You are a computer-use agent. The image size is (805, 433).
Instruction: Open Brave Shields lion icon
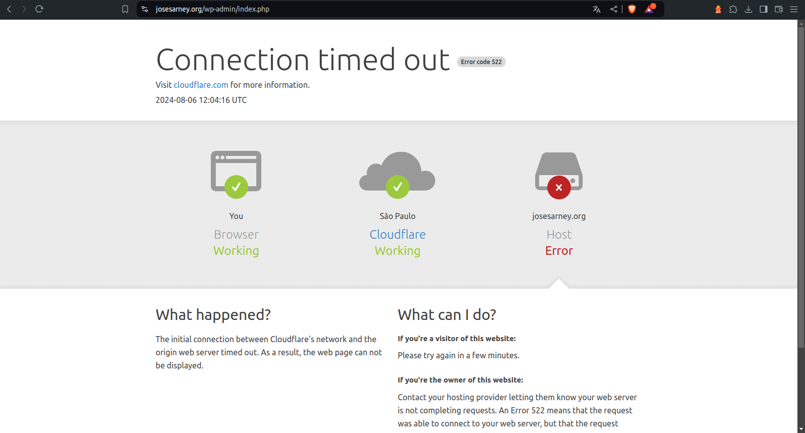click(x=631, y=9)
